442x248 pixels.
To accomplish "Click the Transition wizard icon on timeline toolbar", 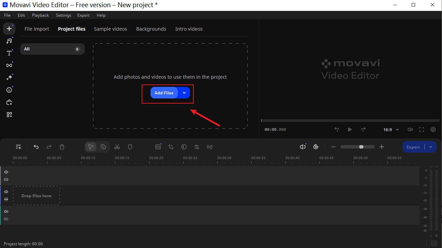I will click(210, 147).
